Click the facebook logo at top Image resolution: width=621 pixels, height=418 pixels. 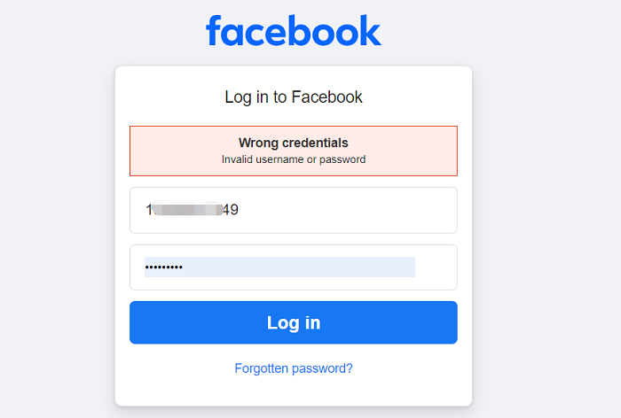click(x=294, y=30)
